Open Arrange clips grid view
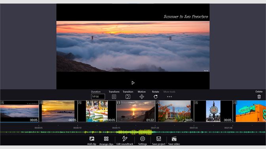 coord(106,139)
